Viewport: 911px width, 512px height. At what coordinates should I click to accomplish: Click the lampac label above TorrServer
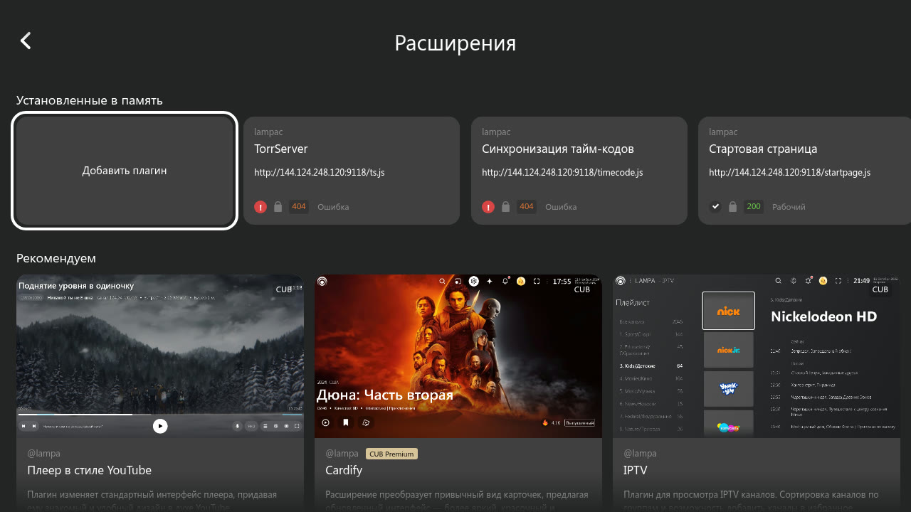pos(268,132)
